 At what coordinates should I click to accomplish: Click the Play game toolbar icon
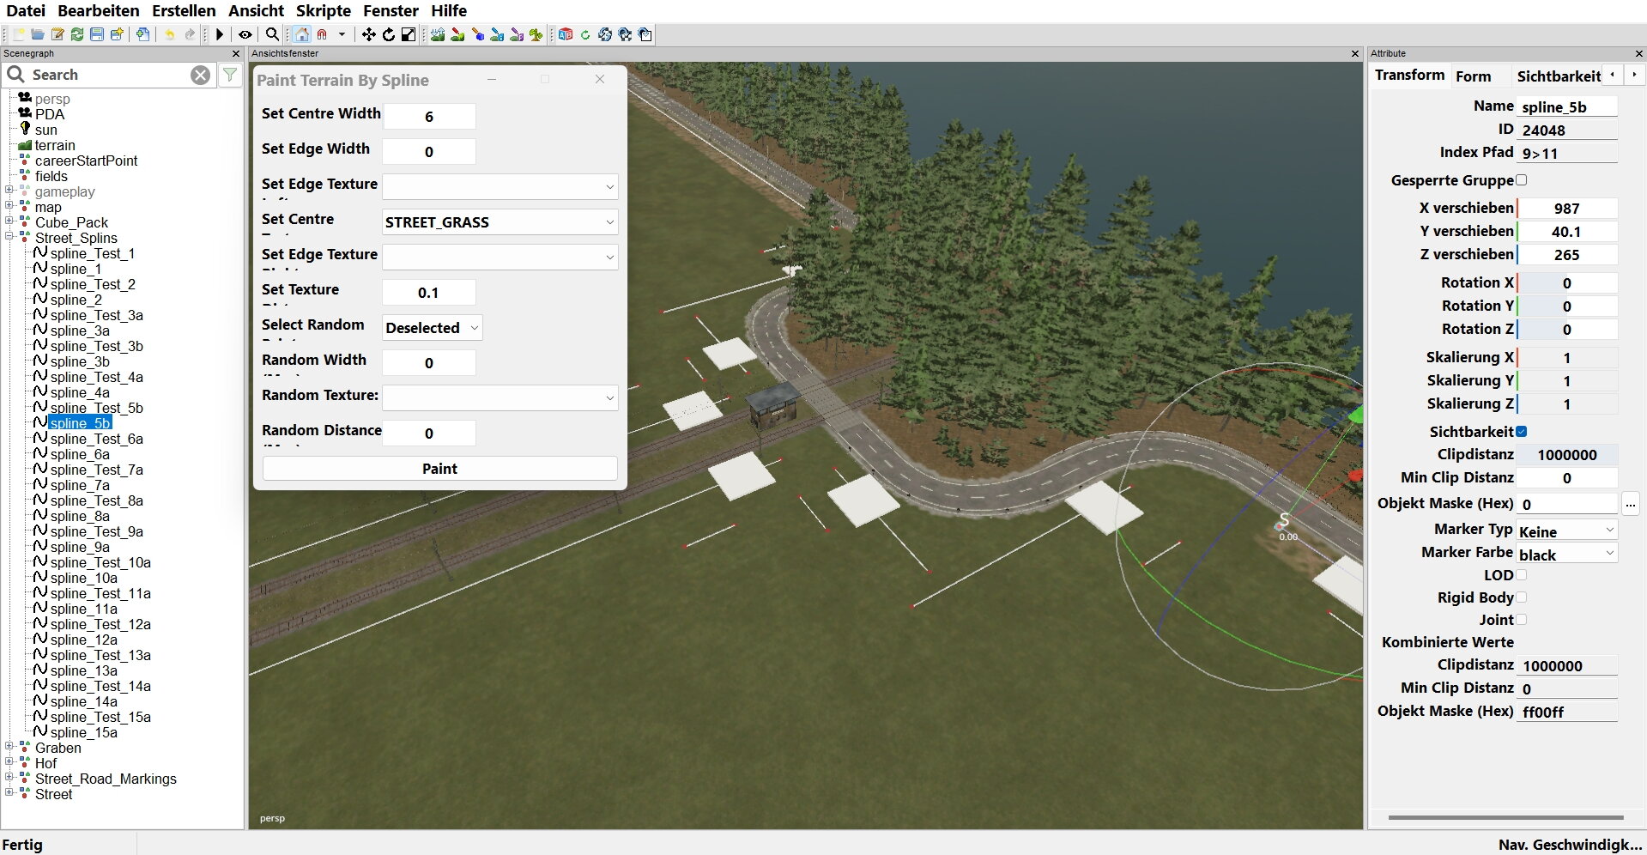220,34
